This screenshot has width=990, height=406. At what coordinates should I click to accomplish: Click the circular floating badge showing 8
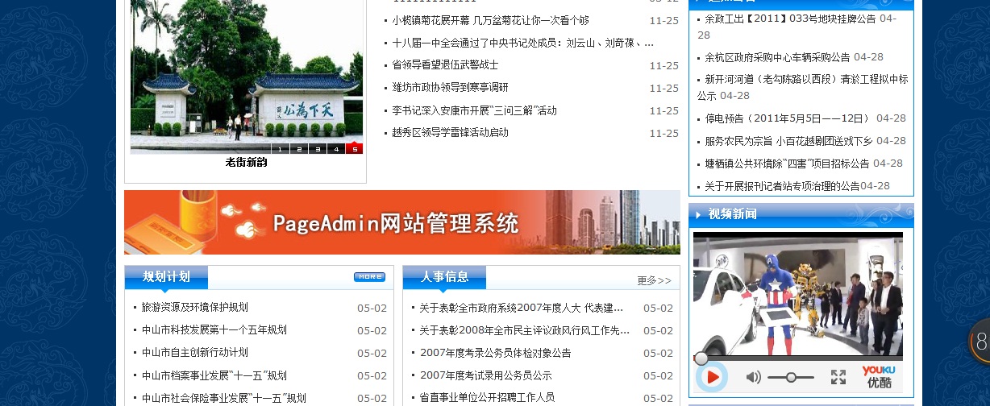(980, 342)
